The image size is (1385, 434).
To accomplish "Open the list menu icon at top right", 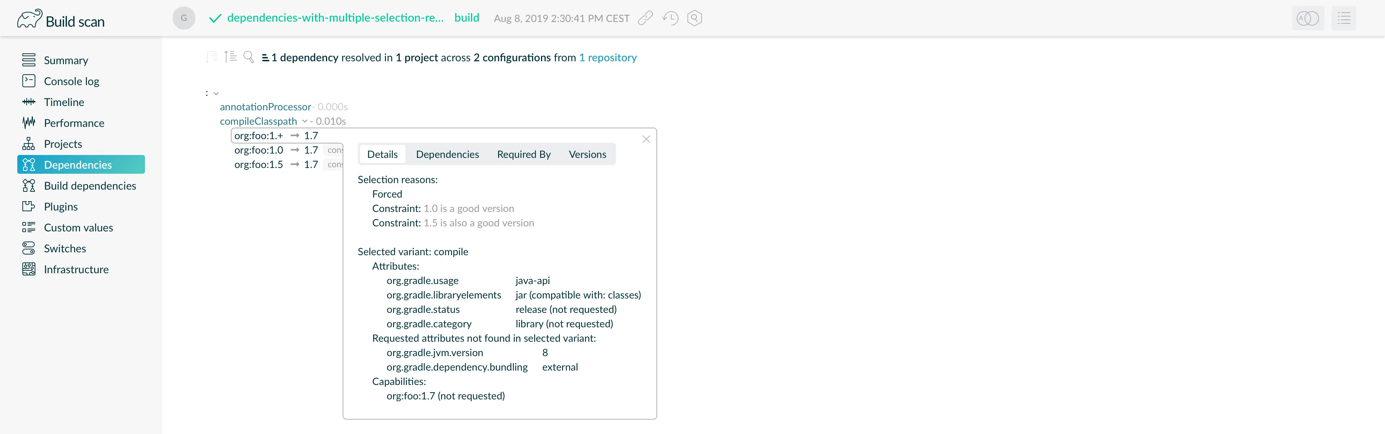I will point(1344,18).
